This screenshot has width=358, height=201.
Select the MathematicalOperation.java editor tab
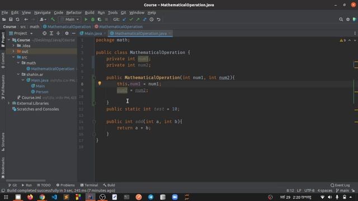(x=140, y=33)
